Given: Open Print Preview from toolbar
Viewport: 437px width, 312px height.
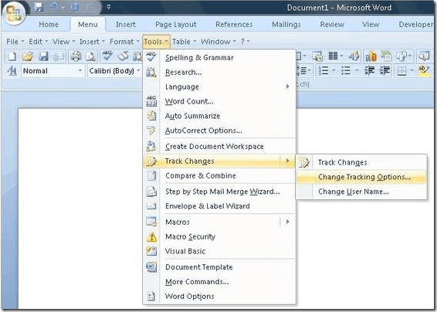Looking at the screenshot, I should point(90,56).
